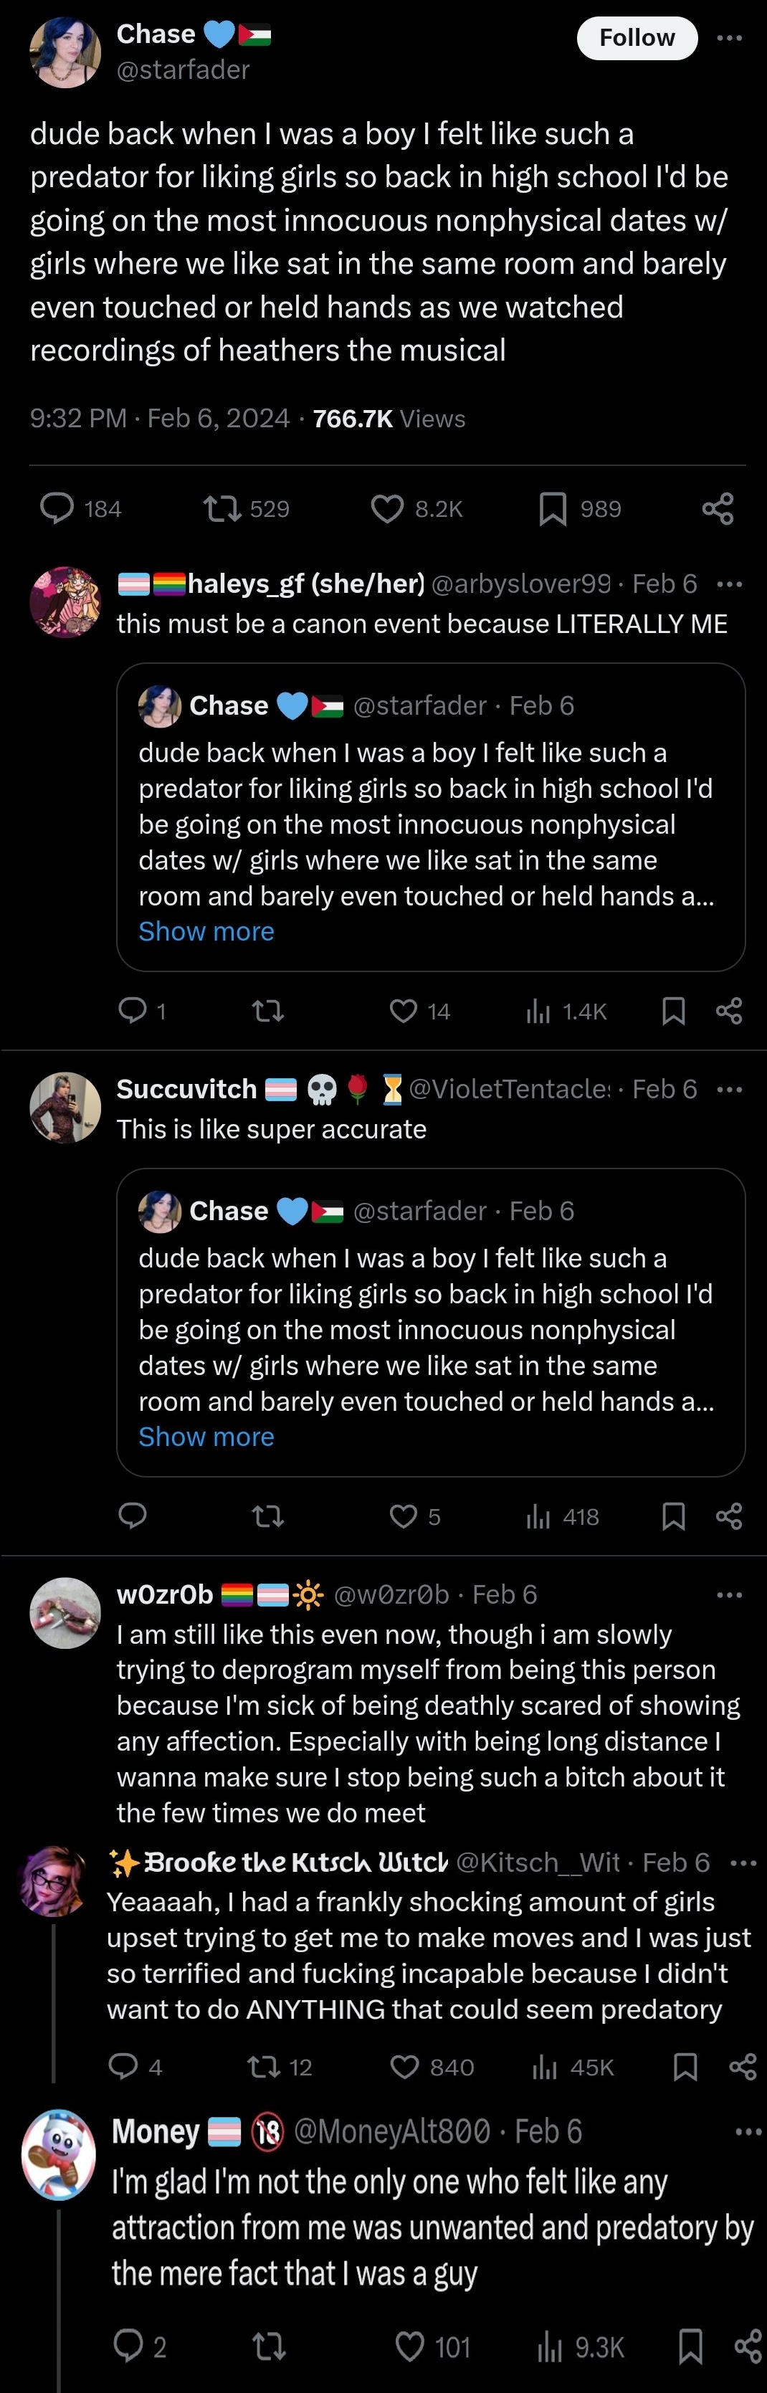Retweet the main tweet with 529 reposts

(x=222, y=508)
